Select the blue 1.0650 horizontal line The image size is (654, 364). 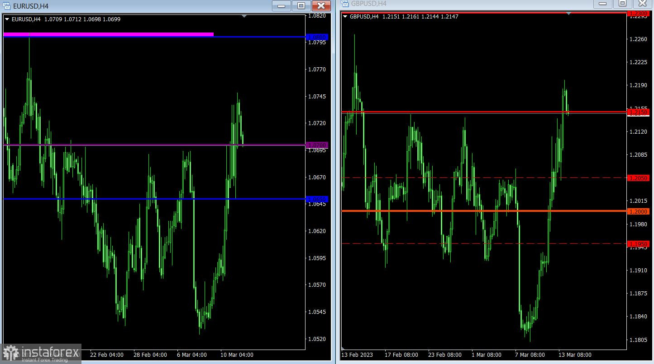pos(154,199)
